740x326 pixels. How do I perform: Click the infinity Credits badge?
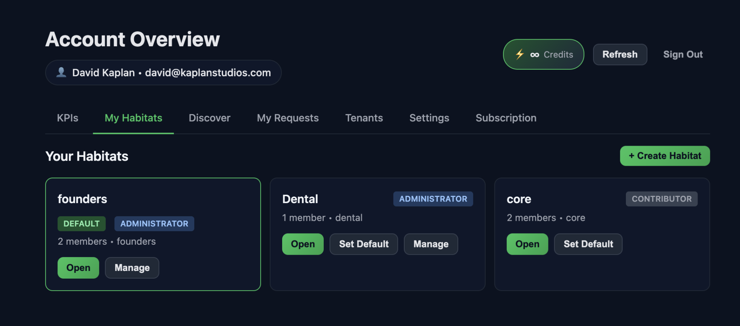(x=552, y=54)
